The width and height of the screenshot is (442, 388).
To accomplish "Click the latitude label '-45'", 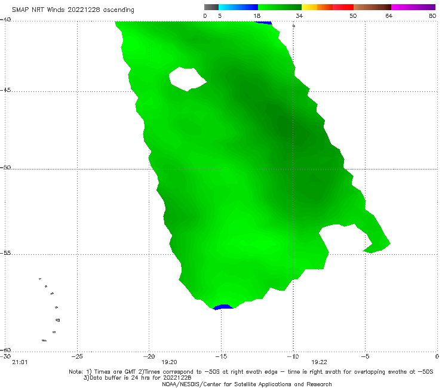I will [5, 90].
